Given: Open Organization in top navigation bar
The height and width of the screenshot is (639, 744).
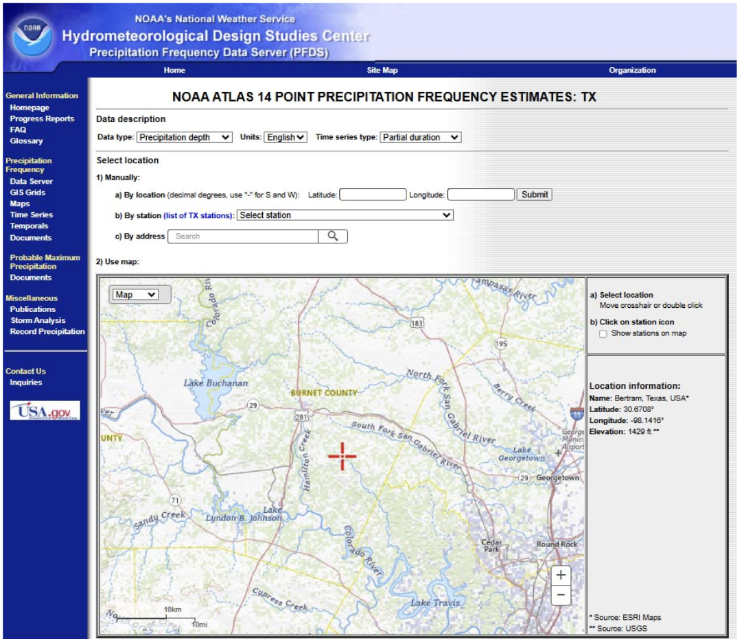Looking at the screenshot, I should pyautogui.click(x=632, y=71).
